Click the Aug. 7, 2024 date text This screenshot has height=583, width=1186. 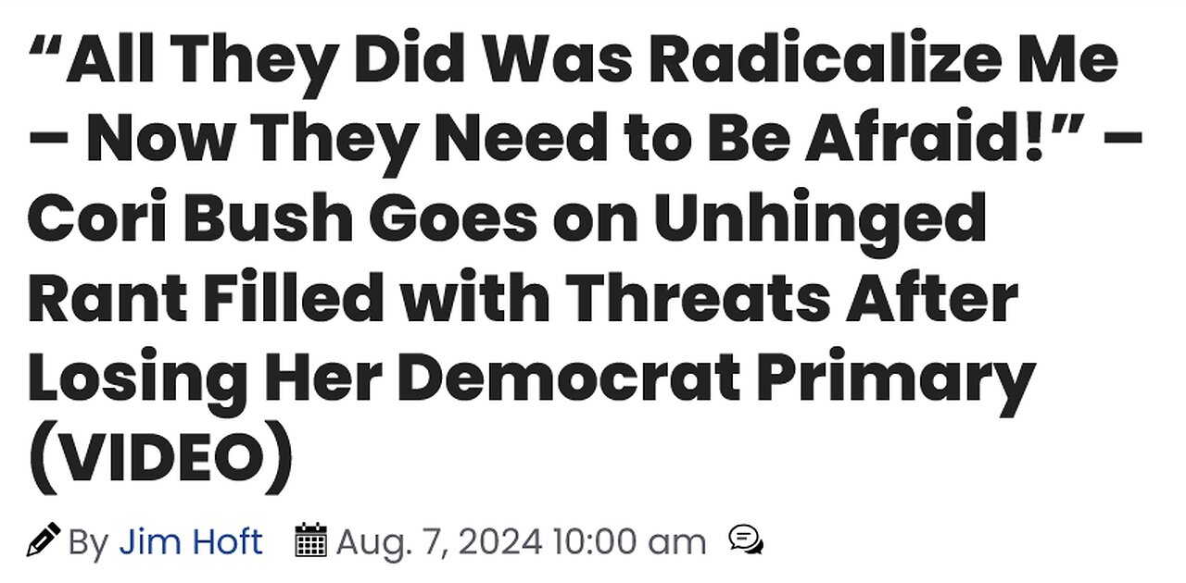click(439, 541)
